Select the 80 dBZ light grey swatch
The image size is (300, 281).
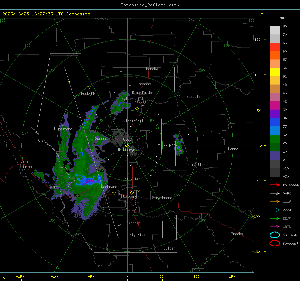(x=275, y=30)
